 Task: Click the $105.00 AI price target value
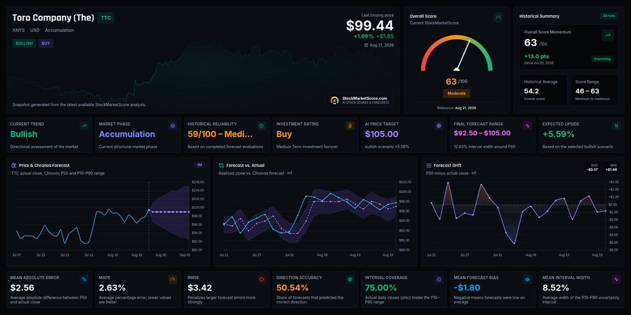pyautogui.click(x=382, y=134)
